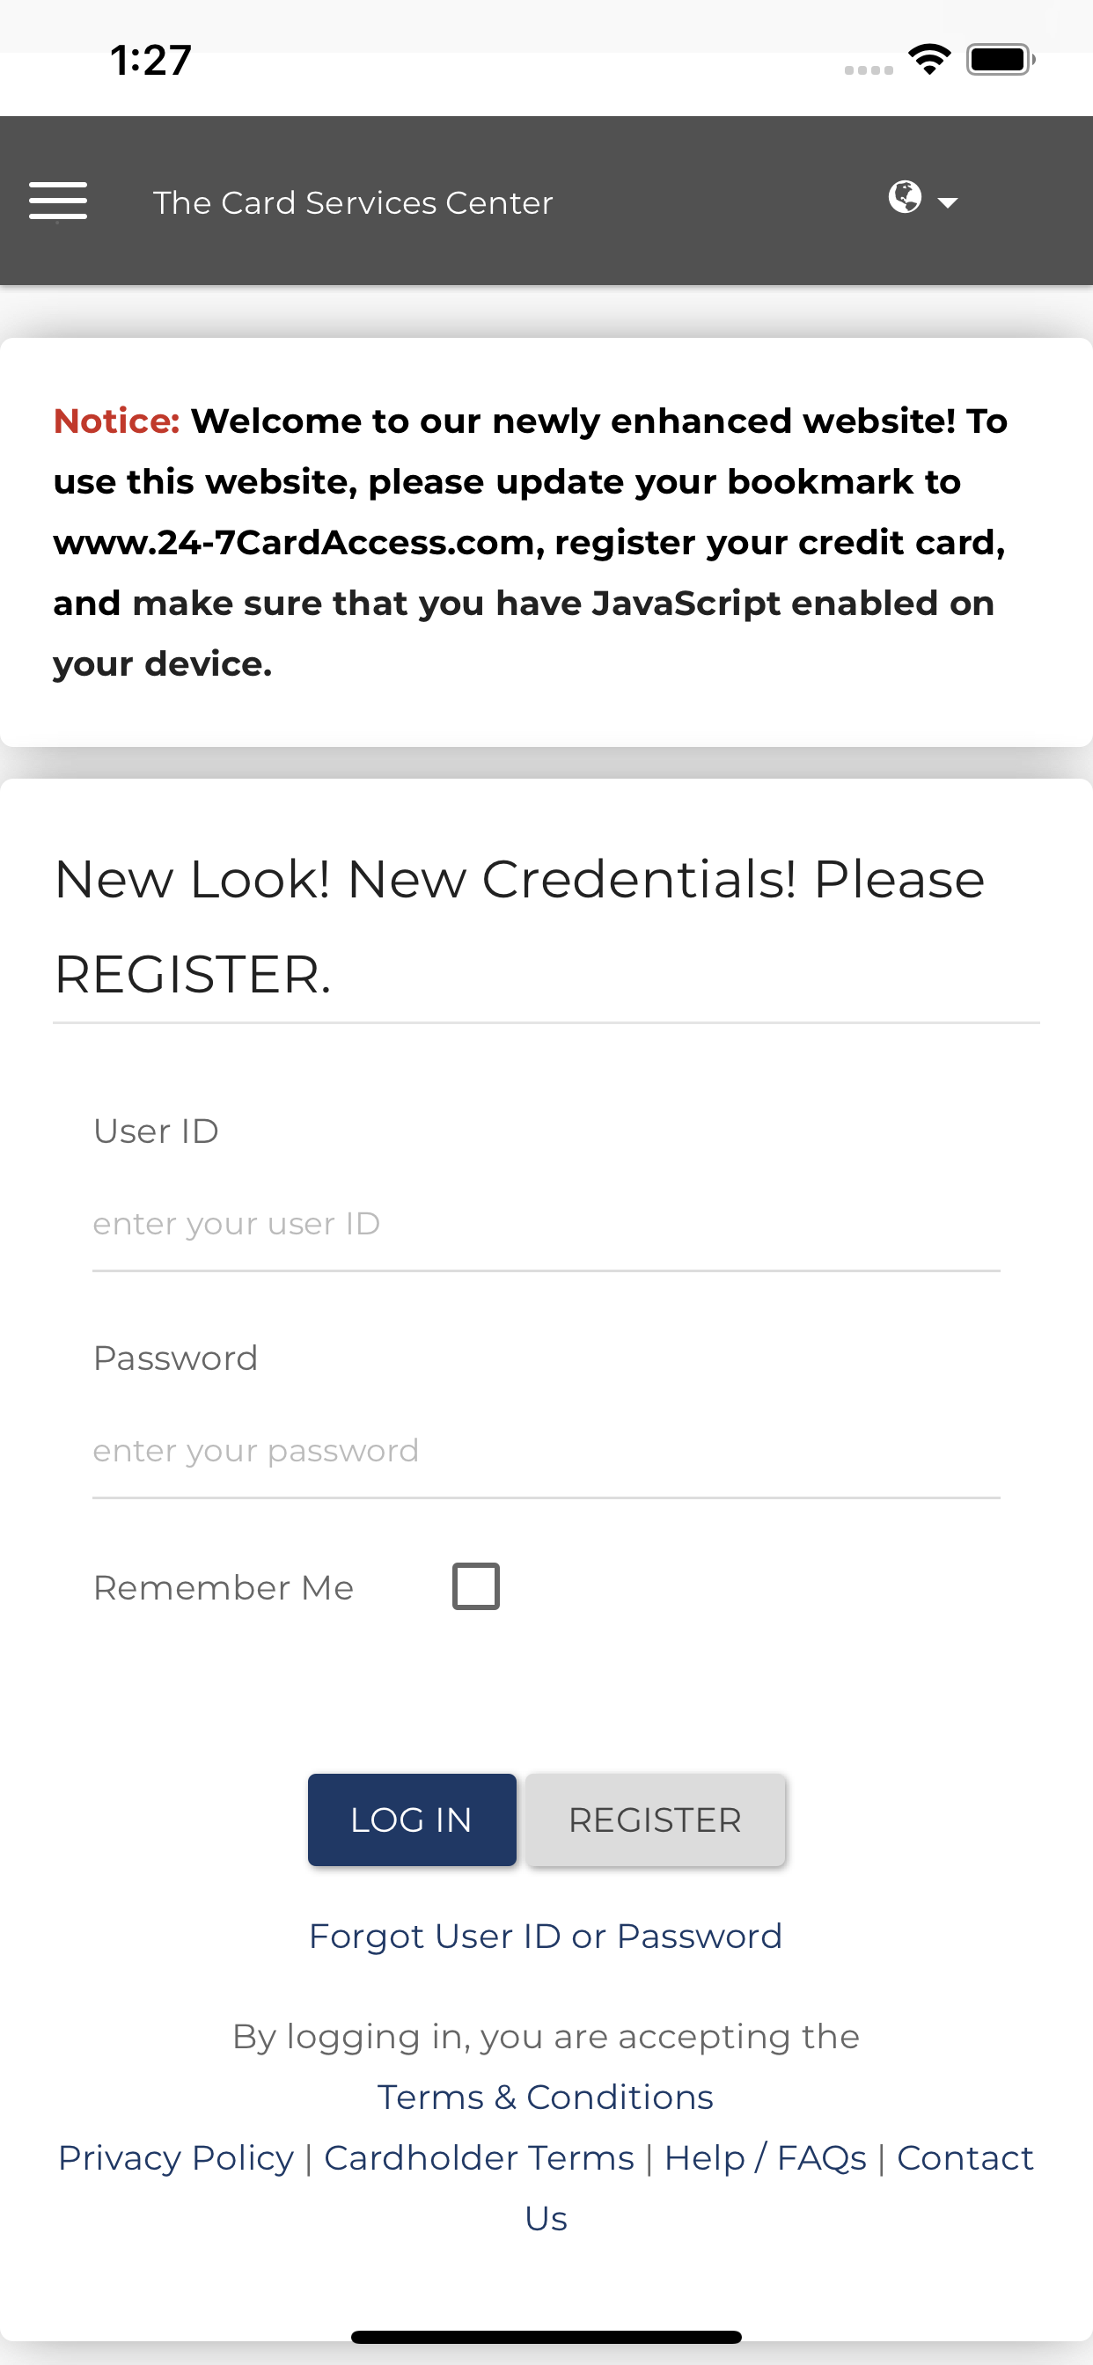The width and height of the screenshot is (1093, 2365).
Task: Tap the battery status icon
Action: pos(1000,61)
